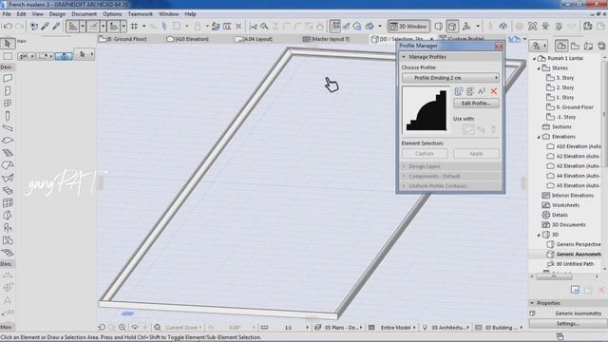Click the Apply button
The image size is (608, 342).
coord(476,154)
